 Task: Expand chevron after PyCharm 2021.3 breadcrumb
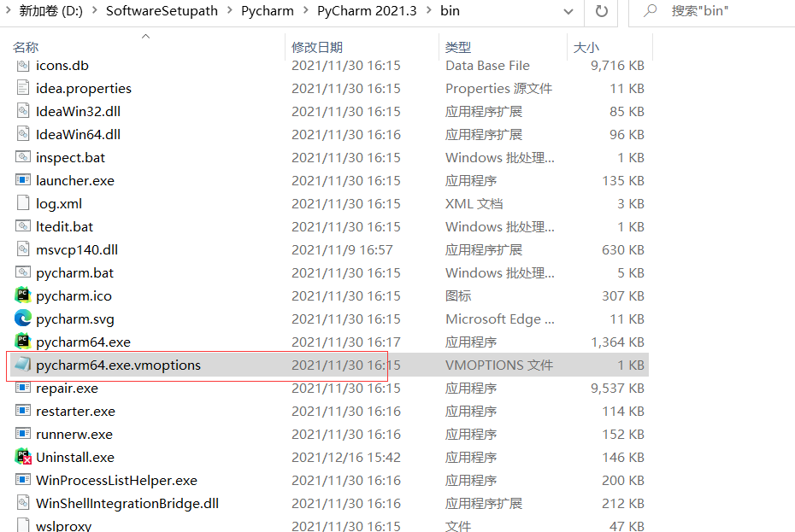(428, 10)
